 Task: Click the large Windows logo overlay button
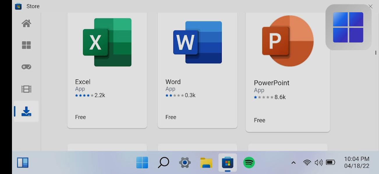point(348,27)
